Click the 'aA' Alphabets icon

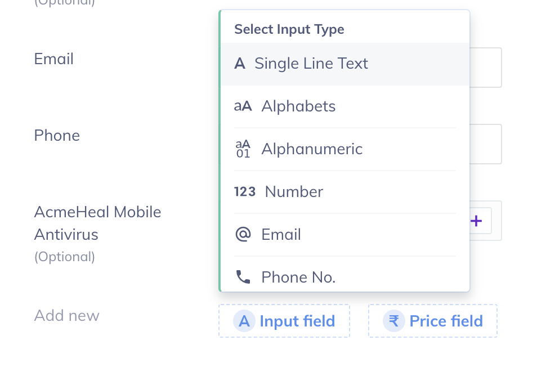243,106
